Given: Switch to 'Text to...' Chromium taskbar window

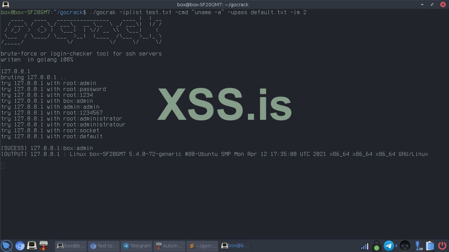Looking at the screenshot, I should pos(104,245).
